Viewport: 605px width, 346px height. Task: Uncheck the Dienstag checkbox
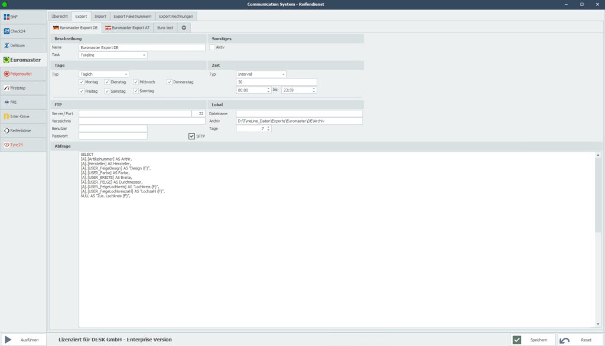(x=108, y=82)
